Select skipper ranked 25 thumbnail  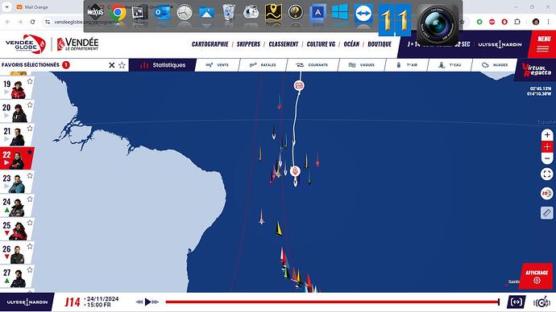(18, 231)
